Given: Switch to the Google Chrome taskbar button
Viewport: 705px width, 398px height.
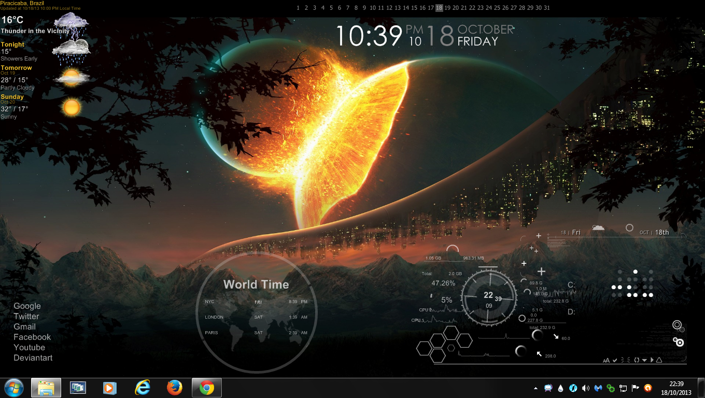Looking at the screenshot, I should click(x=207, y=388).
